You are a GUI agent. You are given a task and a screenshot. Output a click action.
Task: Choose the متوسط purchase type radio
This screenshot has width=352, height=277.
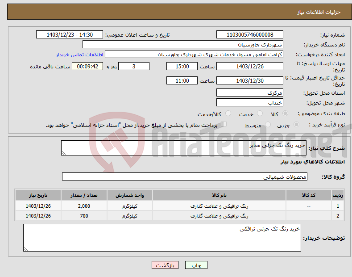point(268,124)
